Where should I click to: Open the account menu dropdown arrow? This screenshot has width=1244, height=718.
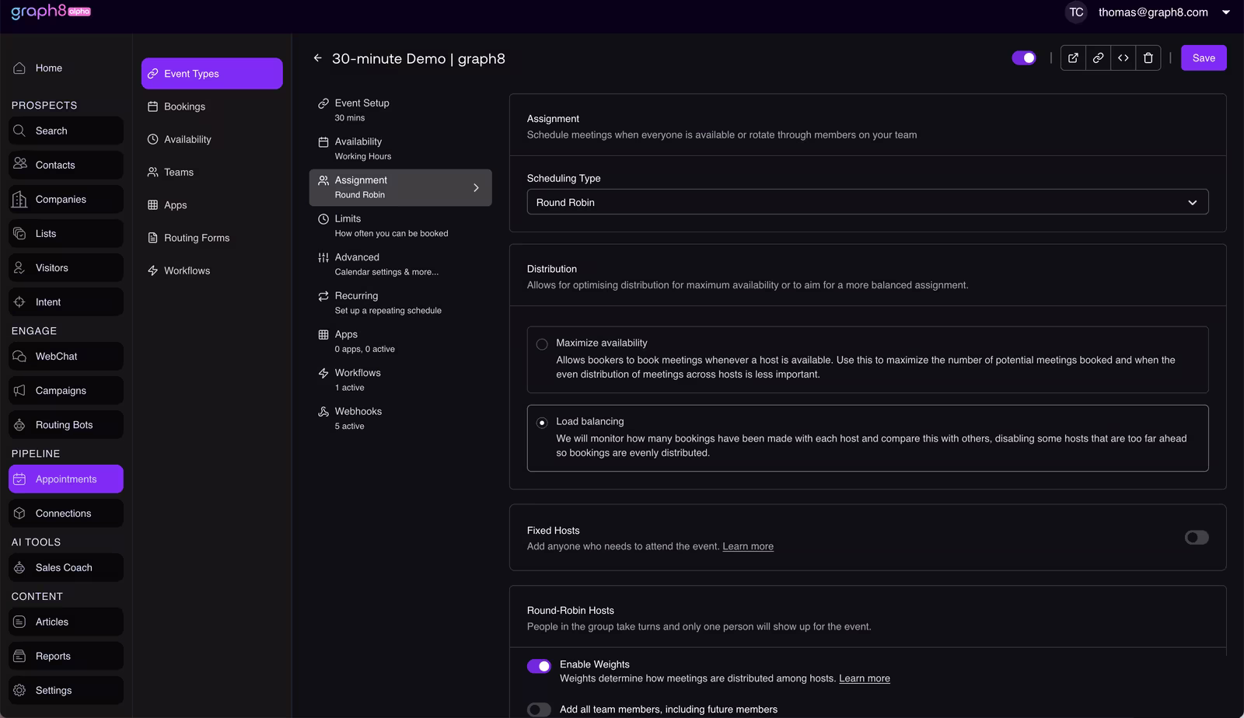(1226, 12)
